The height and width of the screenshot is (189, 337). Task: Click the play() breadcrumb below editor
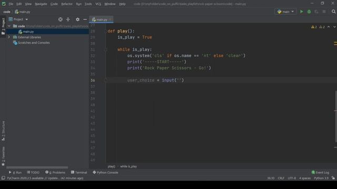tap(111, 166)
